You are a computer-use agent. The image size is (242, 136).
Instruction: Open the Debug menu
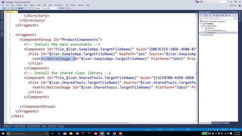[32, 5]
